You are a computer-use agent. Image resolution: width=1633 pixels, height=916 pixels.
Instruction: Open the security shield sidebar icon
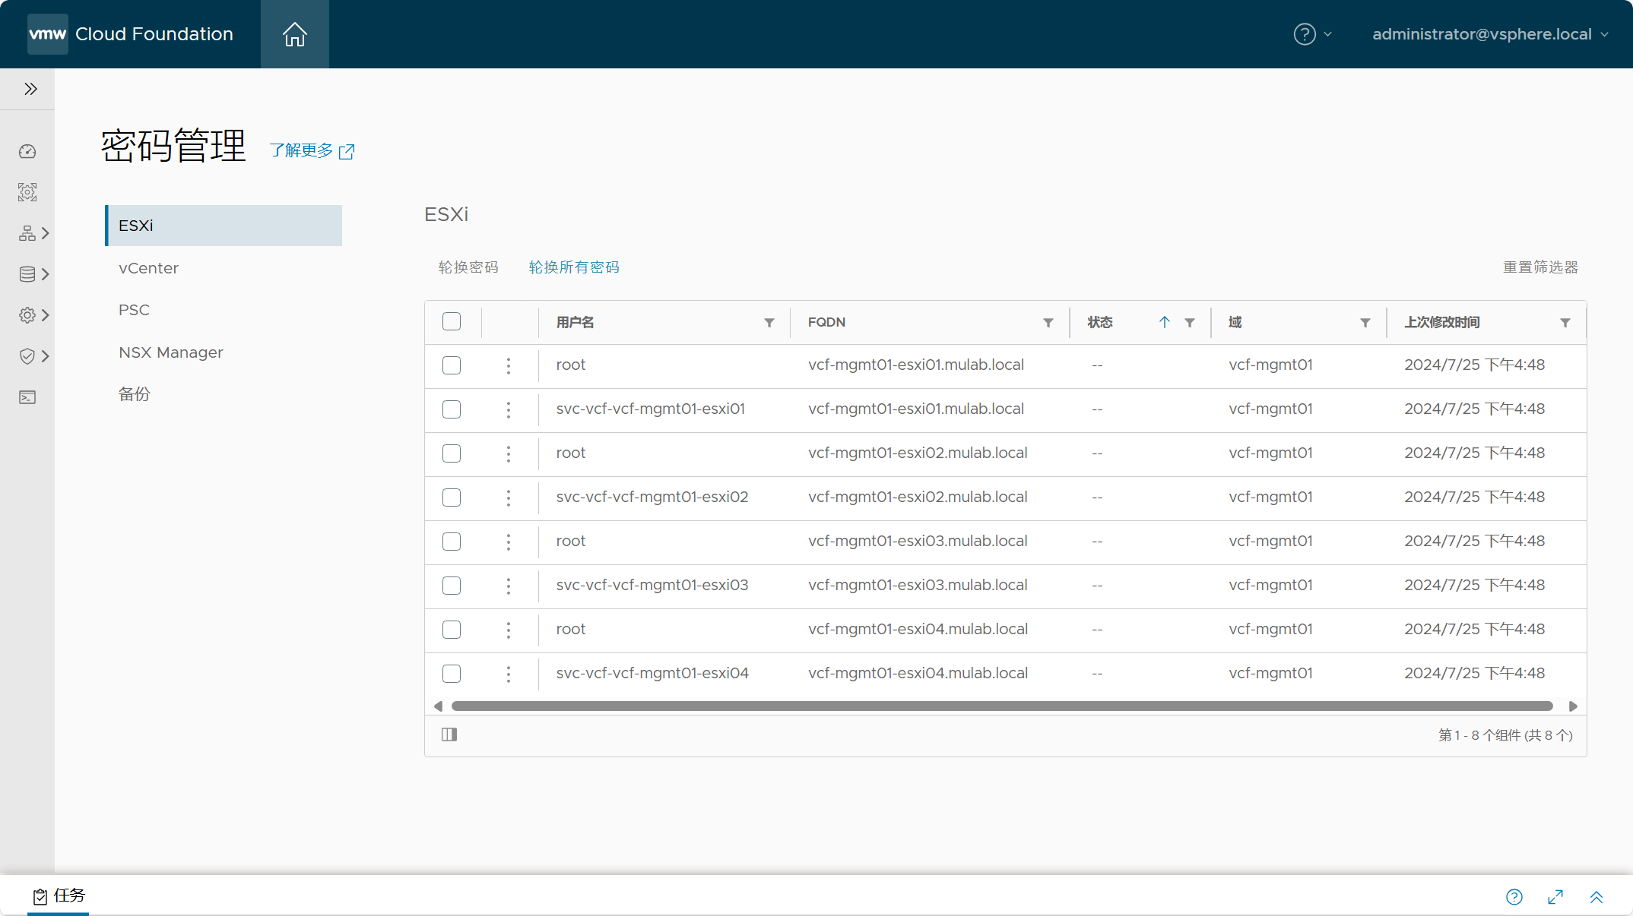[27, 356]
